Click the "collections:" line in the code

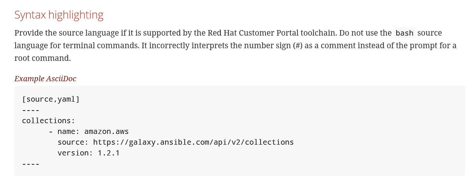pos(48,121)
